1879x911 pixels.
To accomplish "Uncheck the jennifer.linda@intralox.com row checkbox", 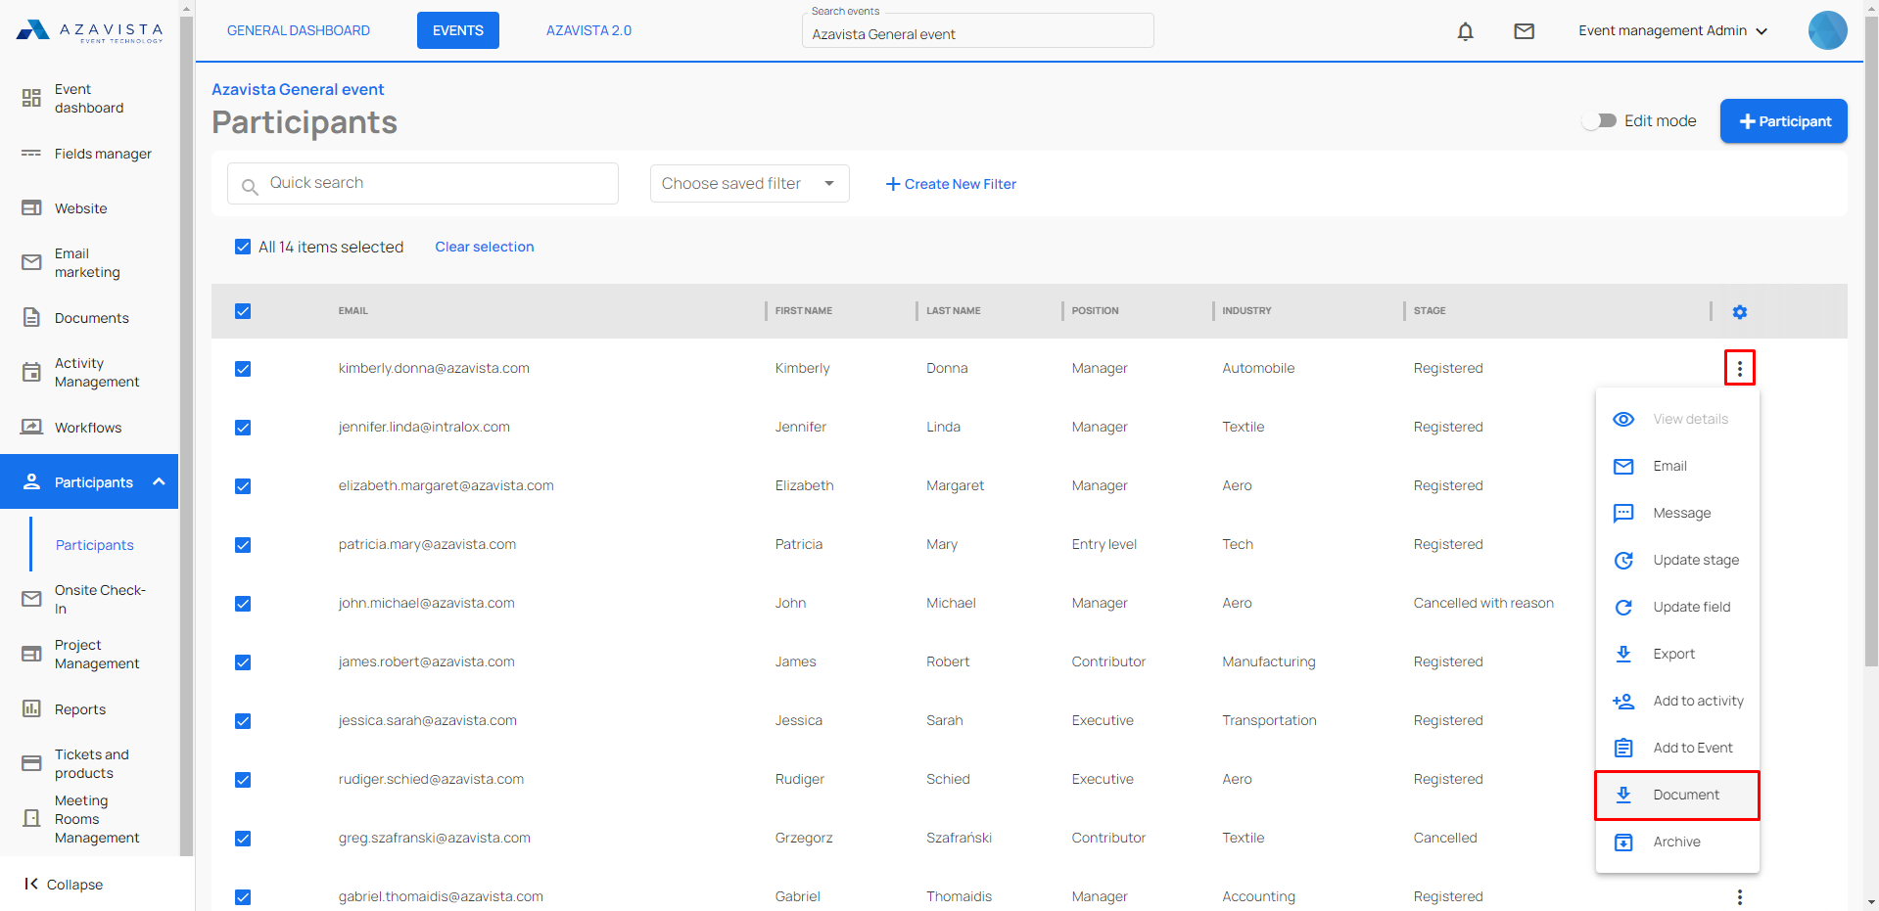I will [x=243, y=428].
